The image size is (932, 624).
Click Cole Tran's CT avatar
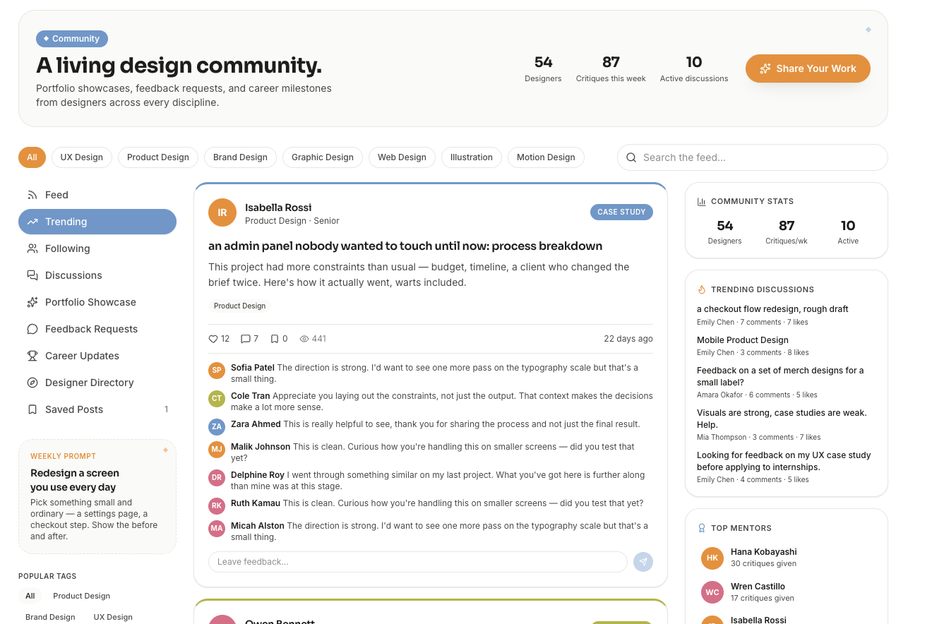217,398
